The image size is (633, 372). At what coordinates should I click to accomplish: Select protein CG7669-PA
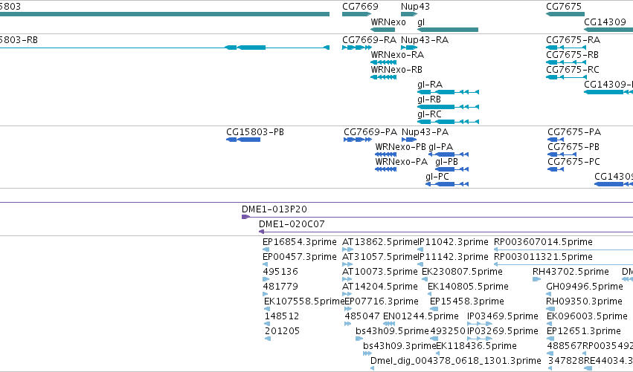370,132
